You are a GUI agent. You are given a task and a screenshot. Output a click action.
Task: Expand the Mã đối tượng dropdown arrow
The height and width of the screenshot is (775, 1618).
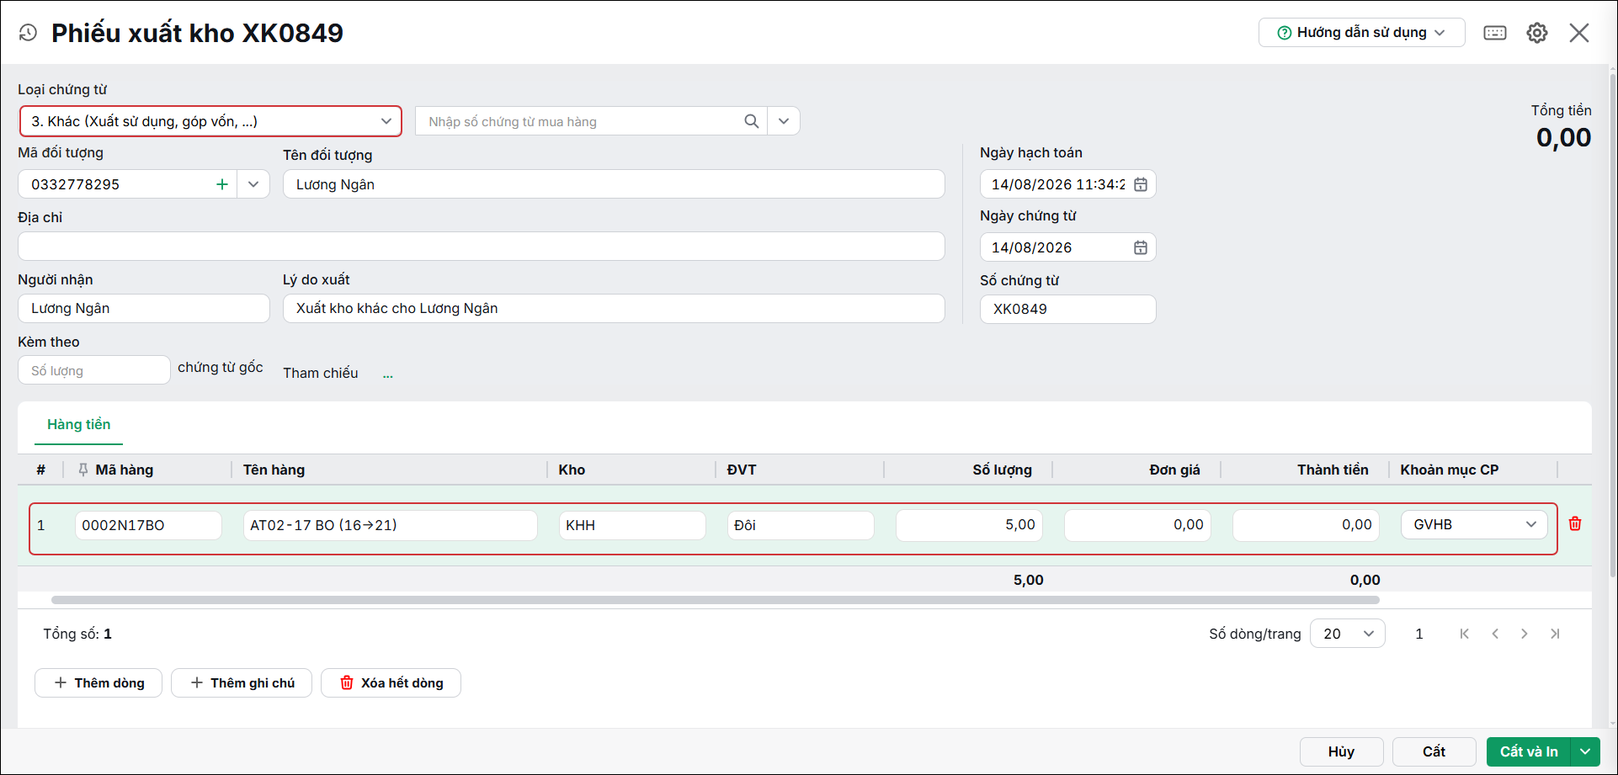tap(253, 184)
